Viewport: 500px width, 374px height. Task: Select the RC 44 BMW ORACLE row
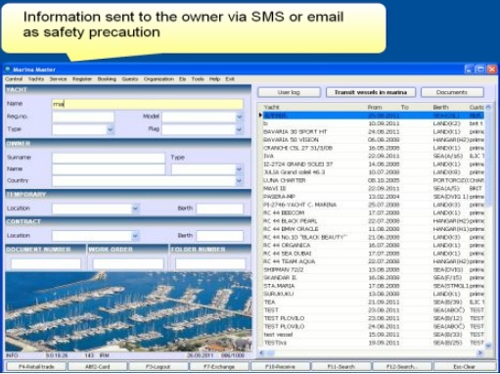click(x=374, y=229)
